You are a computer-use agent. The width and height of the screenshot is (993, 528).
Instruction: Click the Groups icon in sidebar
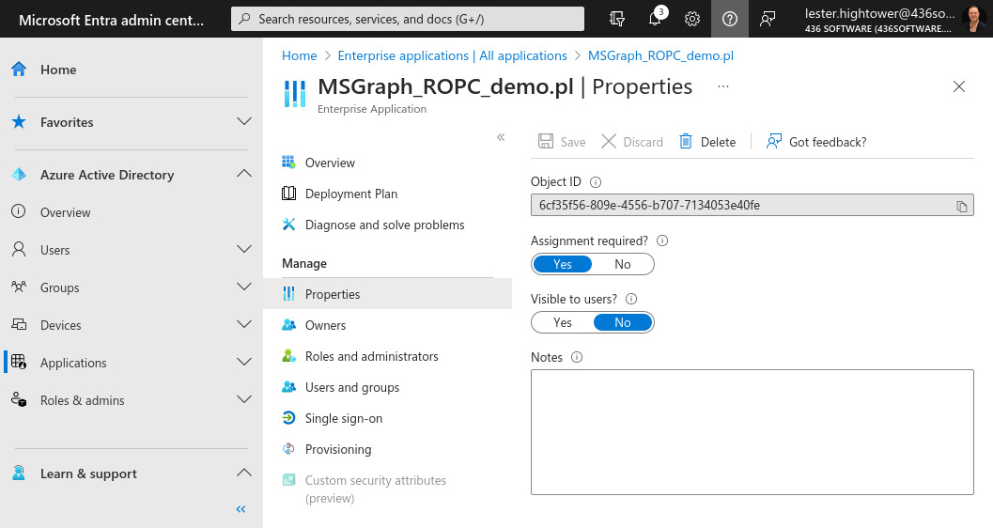click(x=19, y=287)
